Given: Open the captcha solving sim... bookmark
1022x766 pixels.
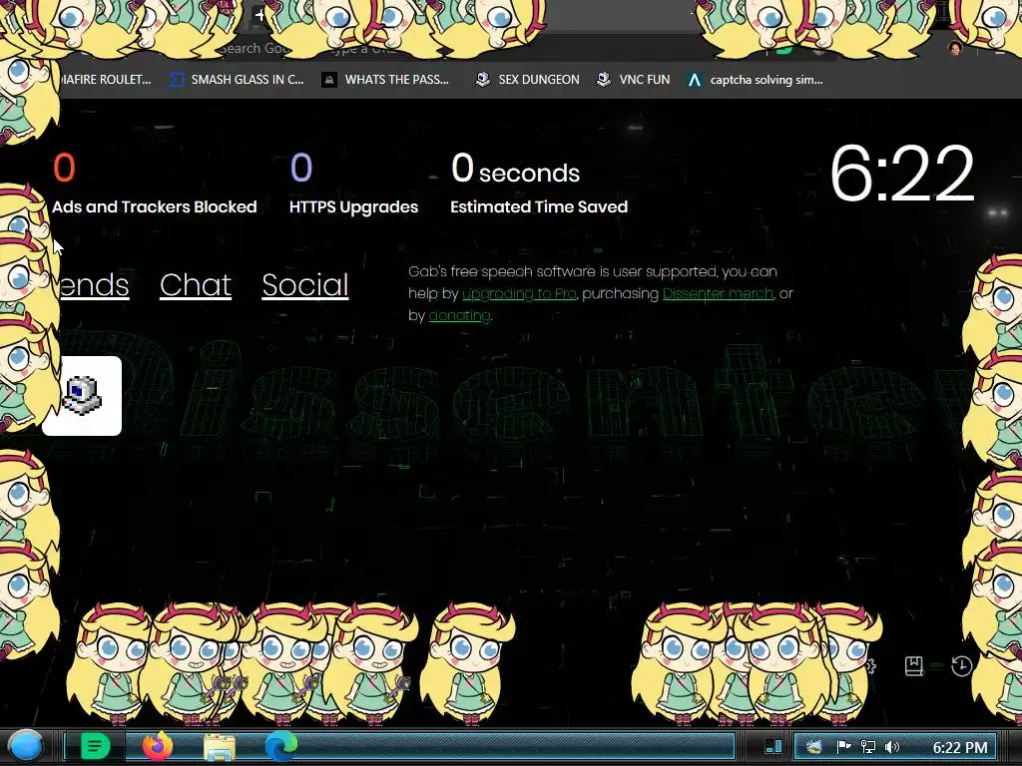Looking at the screenshot, I should [756, 80].
